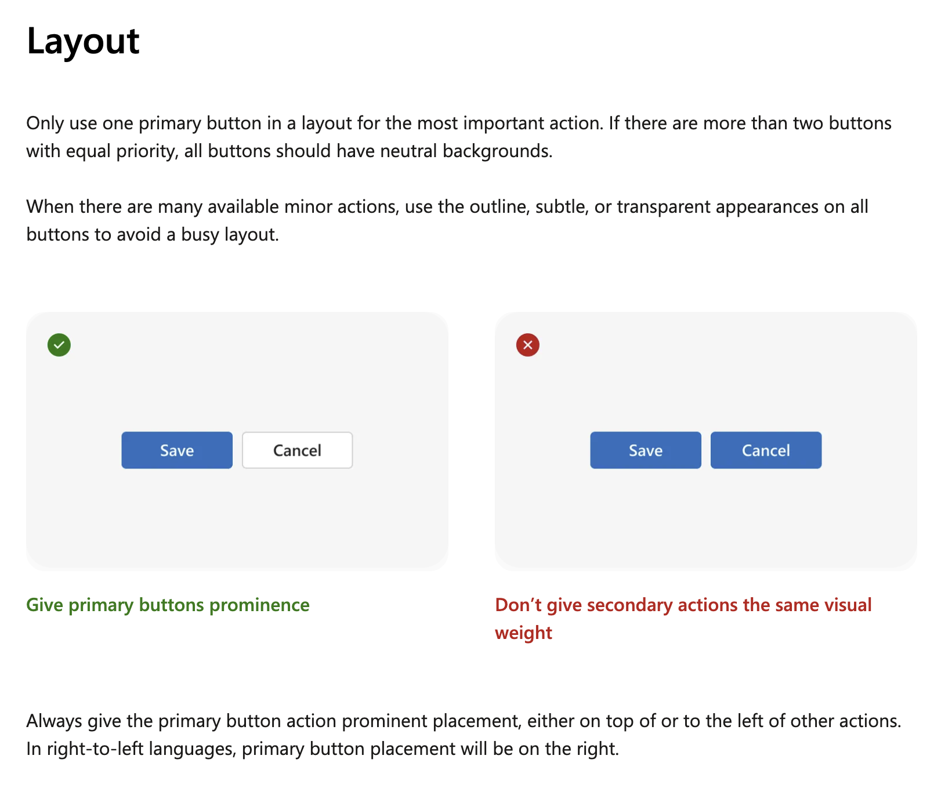Click the Layout page heading

83,42
